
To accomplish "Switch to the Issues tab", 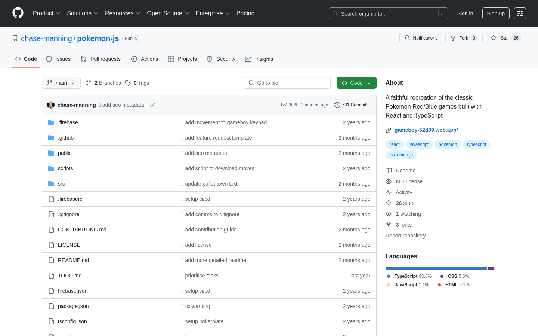I will (58, 59).
